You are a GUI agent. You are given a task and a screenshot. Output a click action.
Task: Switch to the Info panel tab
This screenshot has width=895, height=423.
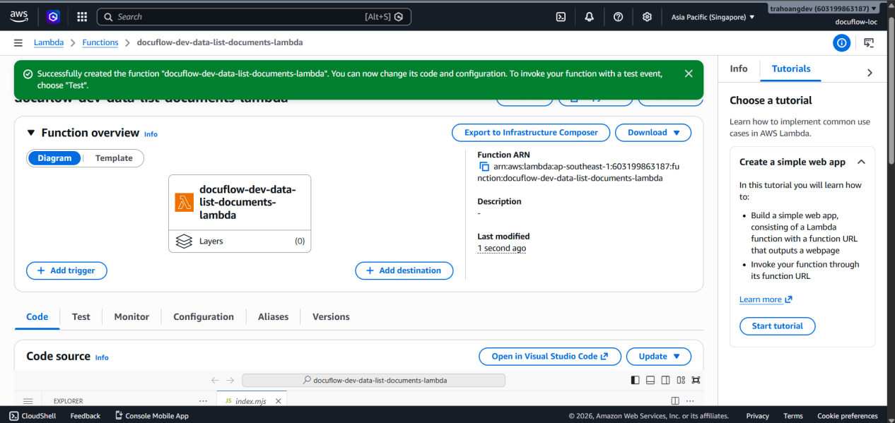[x=739, y=68]
